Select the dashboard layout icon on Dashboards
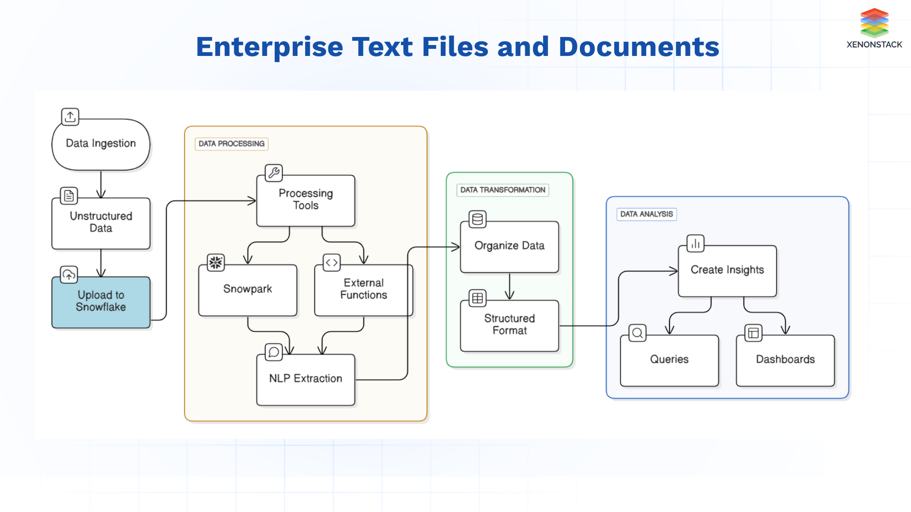This screenshot has height=512, width=911. (x=754, y=333)
